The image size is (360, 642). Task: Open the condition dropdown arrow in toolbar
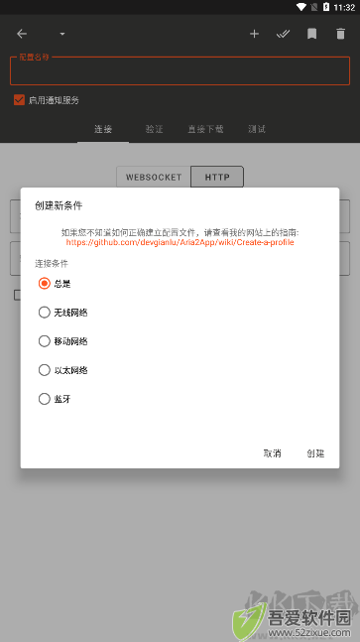(x=62, y=34)
